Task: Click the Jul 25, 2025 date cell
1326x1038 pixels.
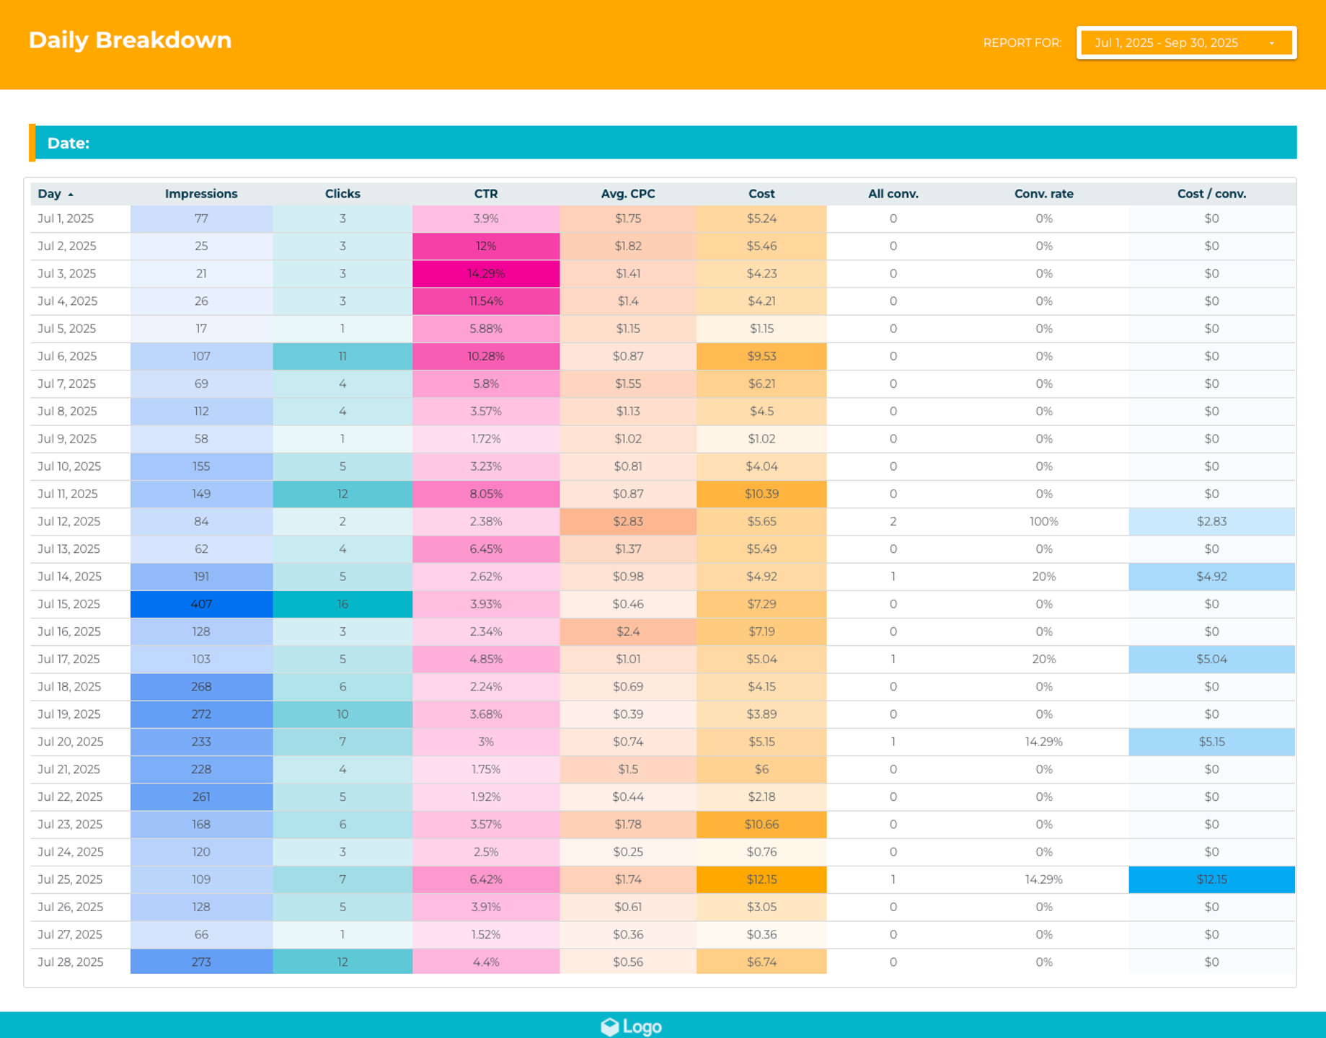Action: coord(70,879)
